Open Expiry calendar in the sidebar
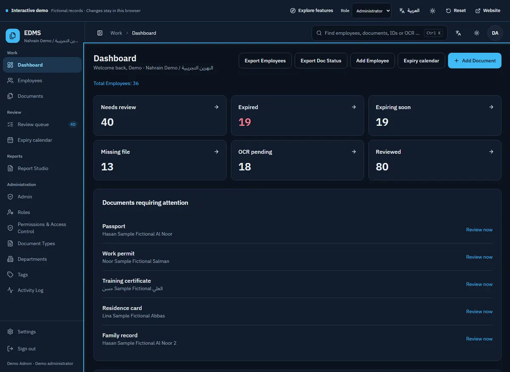The height and width of the screenshot is (372, 510). tap(42, 140)
